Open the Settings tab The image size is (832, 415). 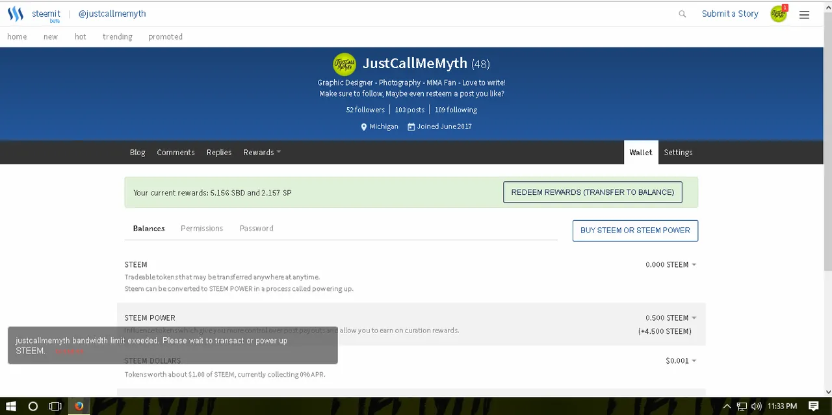point(678,153)
